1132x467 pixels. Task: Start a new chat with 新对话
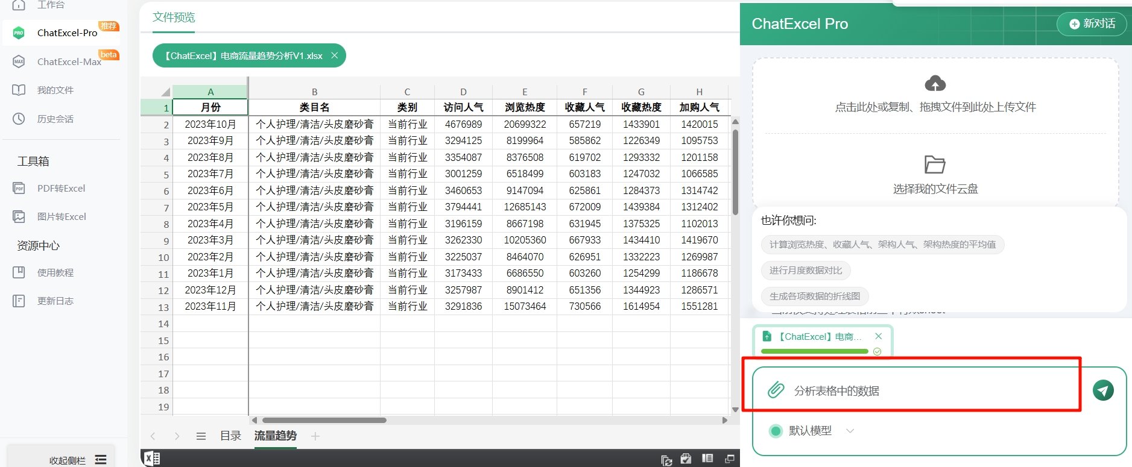point(1092,24)
